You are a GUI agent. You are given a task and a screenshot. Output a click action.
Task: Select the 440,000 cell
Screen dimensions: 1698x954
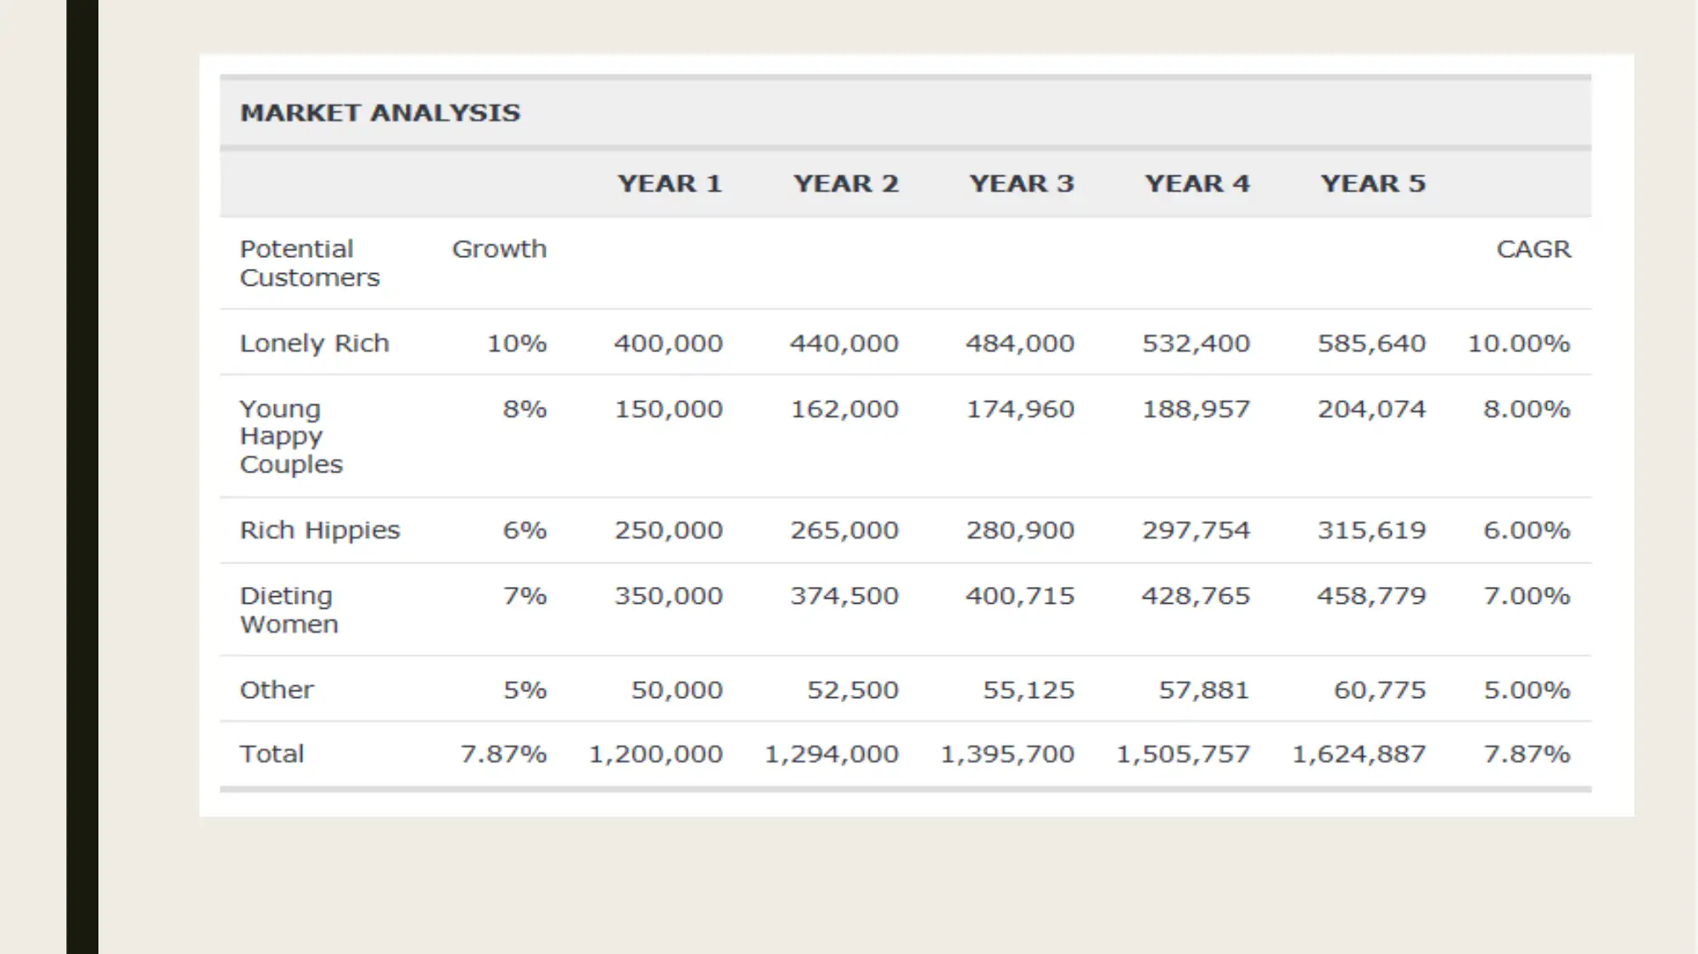pyautogui.click(x=844, y=343)
